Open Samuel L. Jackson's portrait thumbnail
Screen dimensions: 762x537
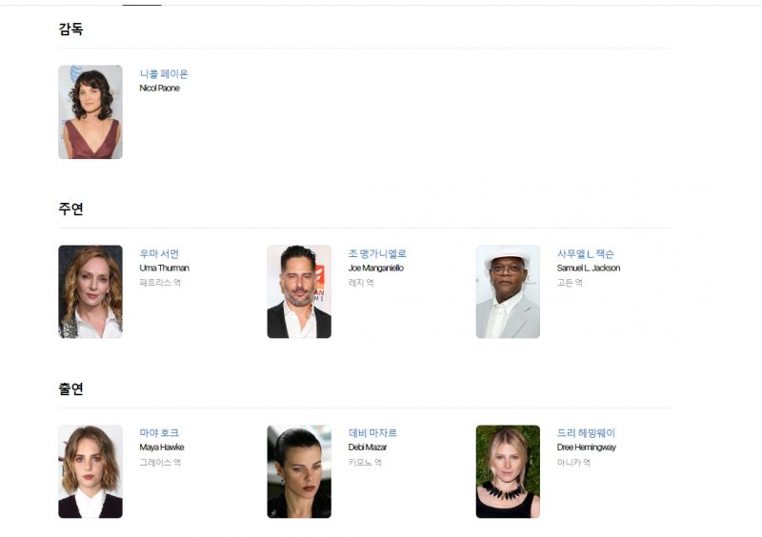coord(508,291)
